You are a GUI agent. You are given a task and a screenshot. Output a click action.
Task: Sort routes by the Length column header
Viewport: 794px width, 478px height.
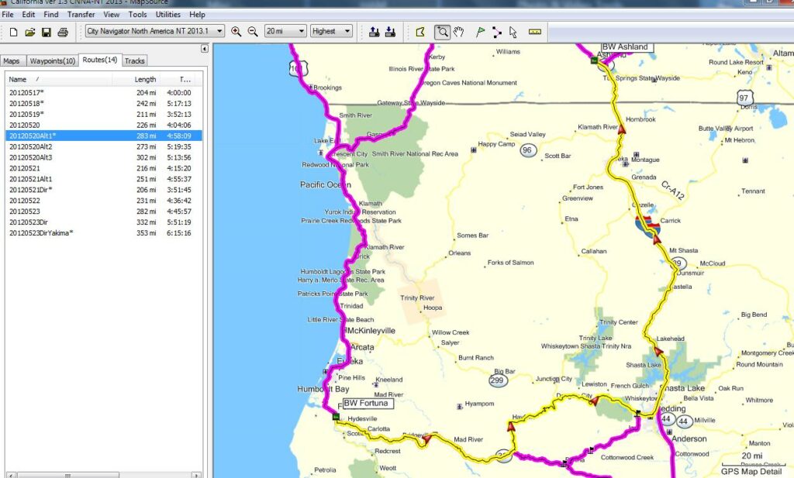pos(145,79)
